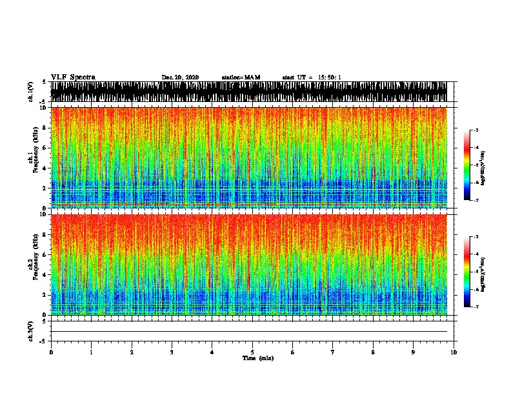Image resolution: width=511 pixels, height=395 pixels.
Task: Click the "start UT = 15:50: 1" text
Action: pyautogui.click(x=312, y=77)
